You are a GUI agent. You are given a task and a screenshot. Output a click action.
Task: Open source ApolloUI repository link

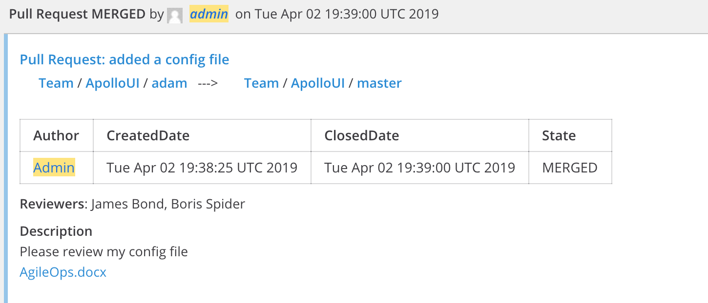click(x=113, y=83)
